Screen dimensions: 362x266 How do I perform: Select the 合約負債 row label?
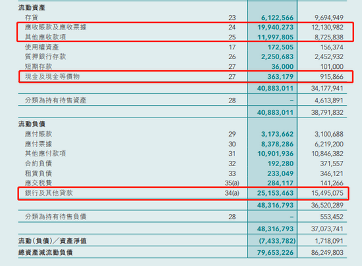point(38,164)
